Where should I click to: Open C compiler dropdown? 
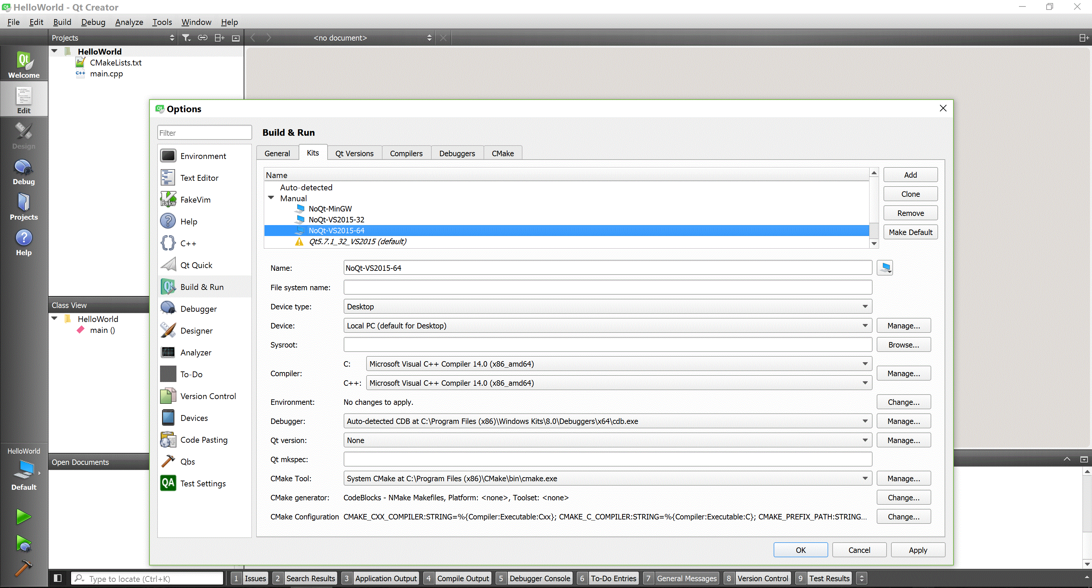pos(619,364)
